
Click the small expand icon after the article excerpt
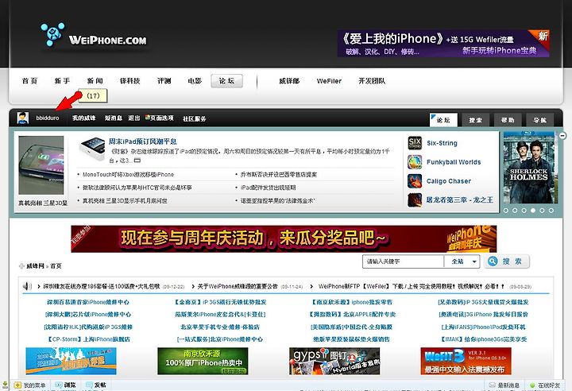click(137, 161)
